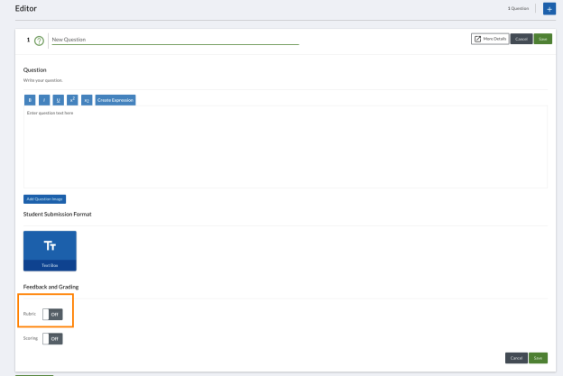
Task: Click the bottom Cancel button
Action: pos(516,358)
